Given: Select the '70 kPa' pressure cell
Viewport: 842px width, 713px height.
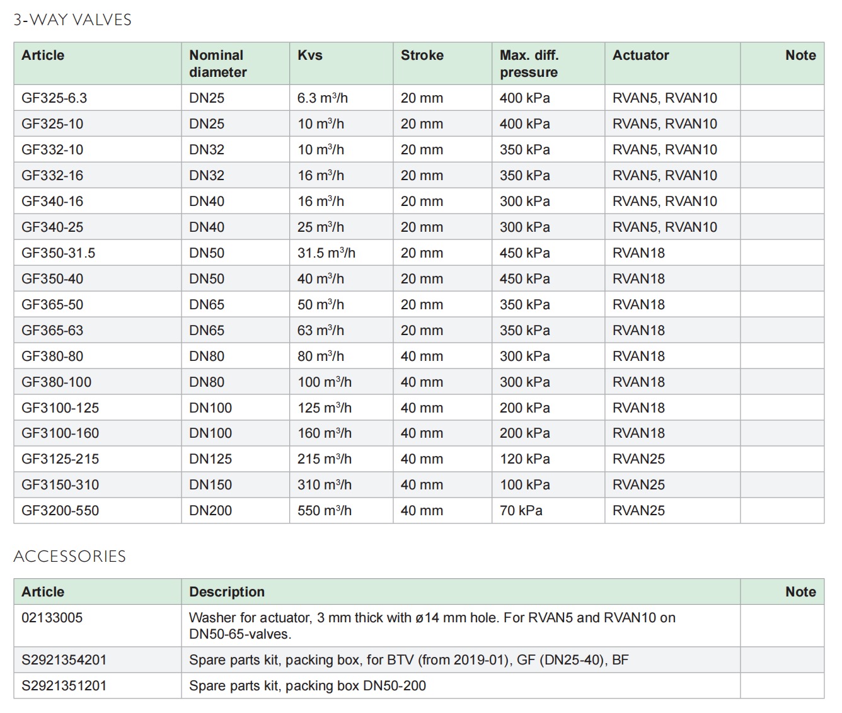Looking at the screenshot, I should coord(521,511).
